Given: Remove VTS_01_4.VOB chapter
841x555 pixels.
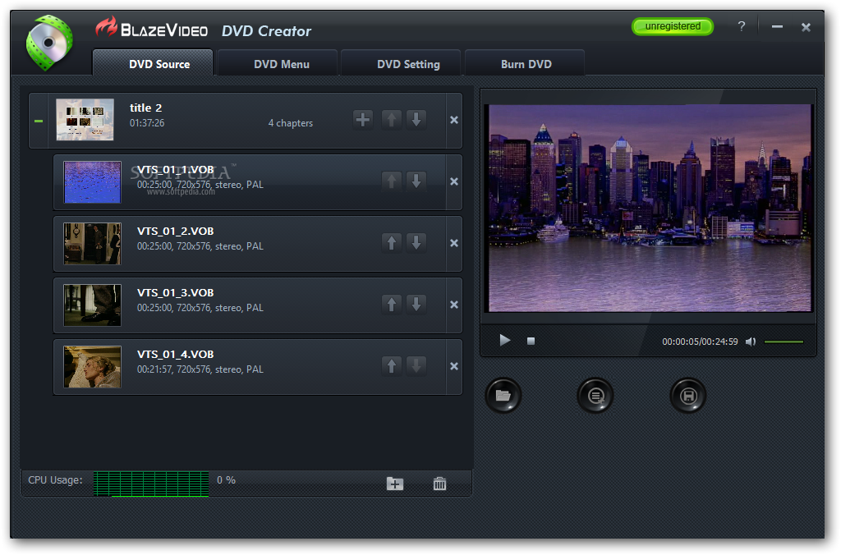Looking at the screenshot, I should (454, 367).
